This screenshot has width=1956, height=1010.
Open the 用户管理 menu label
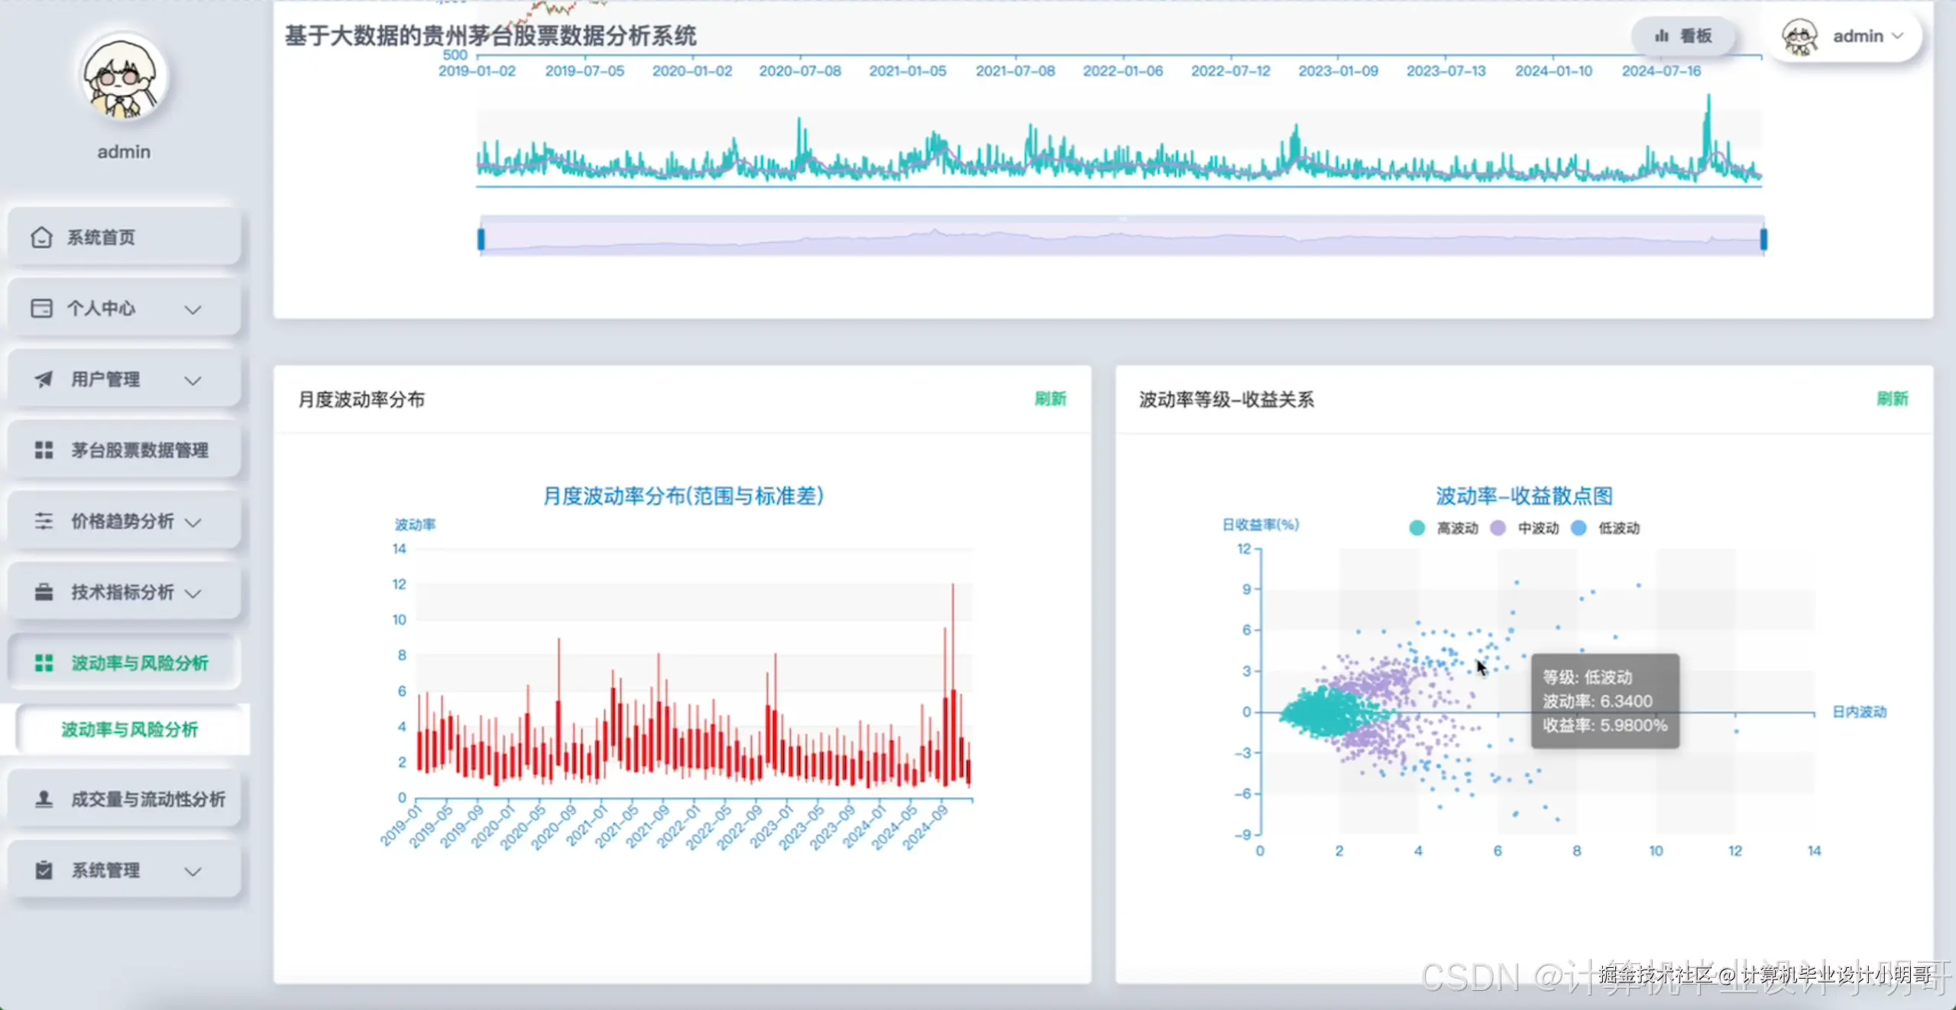[105, 380]
